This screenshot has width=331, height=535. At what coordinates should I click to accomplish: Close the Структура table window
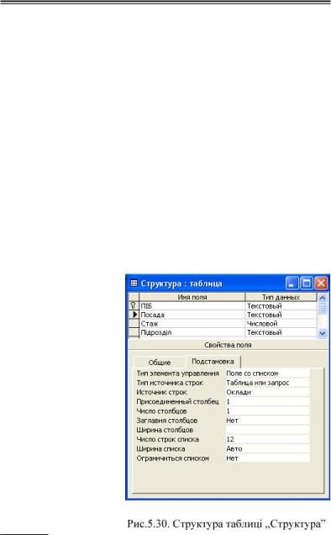pos(321,283)
